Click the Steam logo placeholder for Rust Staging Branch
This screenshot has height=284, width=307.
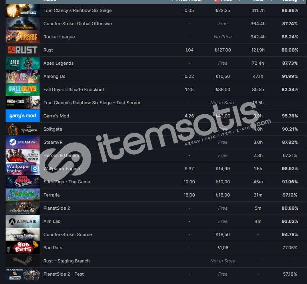[22, 261]
